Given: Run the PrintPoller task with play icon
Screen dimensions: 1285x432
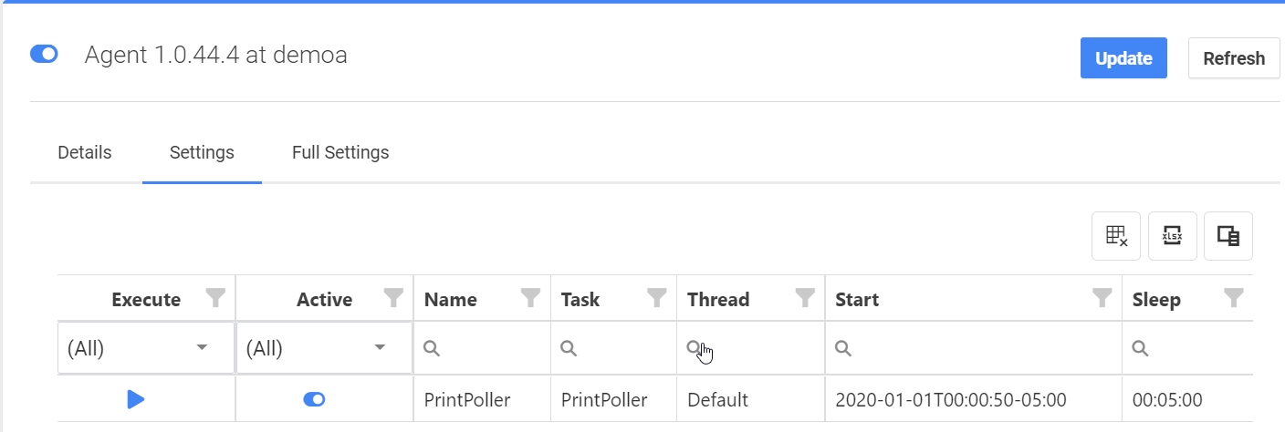Looking at the screenshot, I should click(x=136, y=399).
